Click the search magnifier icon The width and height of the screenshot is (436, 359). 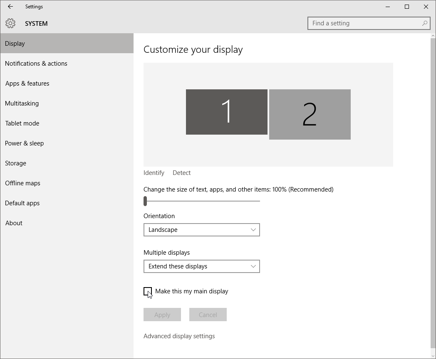point(425,23)
